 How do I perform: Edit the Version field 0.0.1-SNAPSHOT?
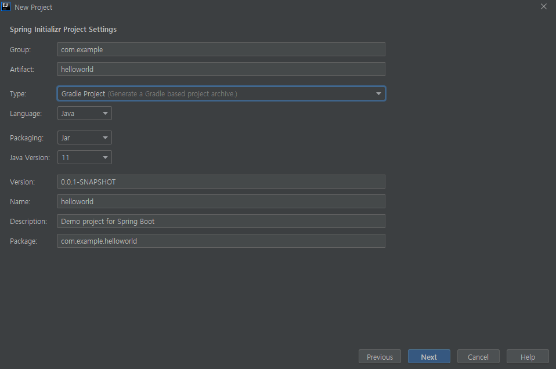pyautogui.click(x=221, y=182)
